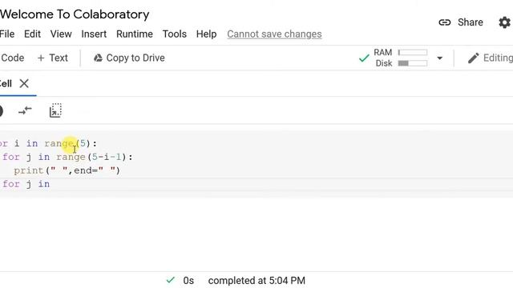Screen dimensions: 513x288
Task: Open the Runtime menu
Action: 135,34
